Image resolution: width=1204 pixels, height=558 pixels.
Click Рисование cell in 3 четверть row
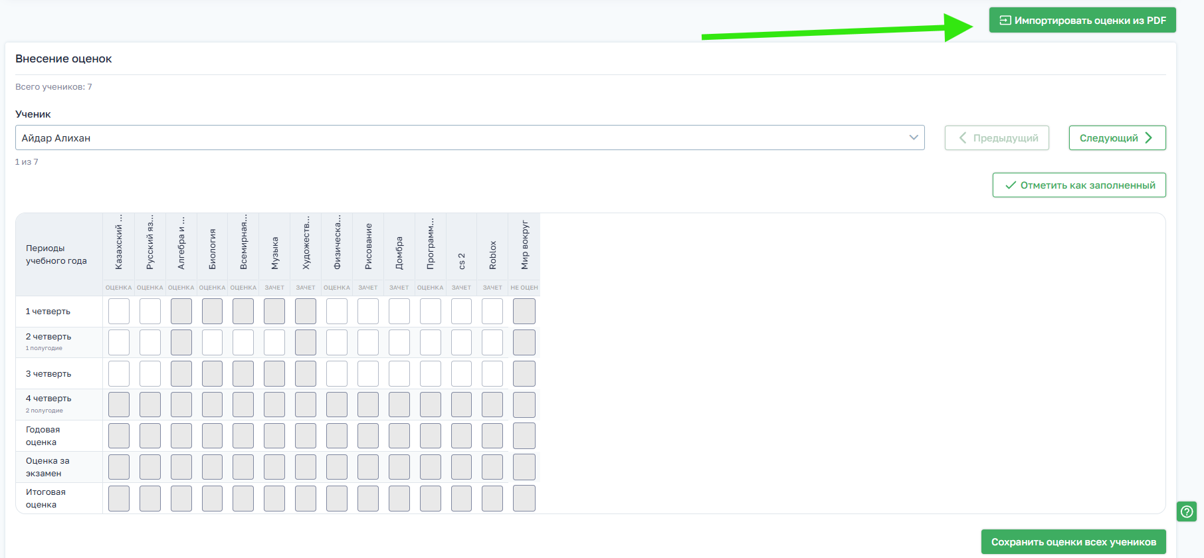(x=368, y=374)
